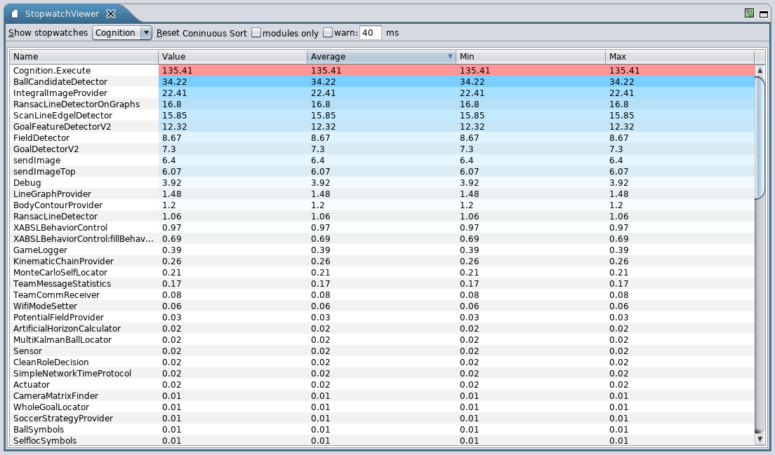The height and width of the screenshot is (455, 775).
Task: Sort table by Max column header
Action: coord(679,57)
